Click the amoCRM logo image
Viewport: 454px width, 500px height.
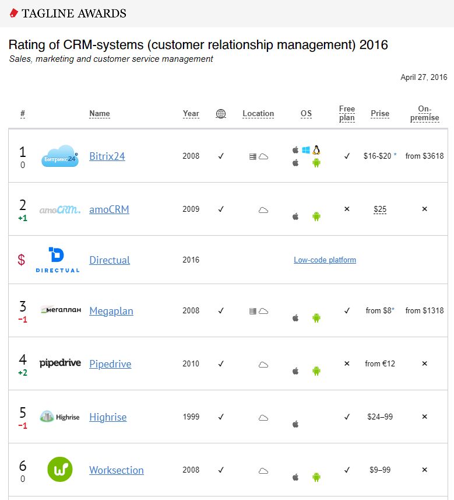(60, 209)
